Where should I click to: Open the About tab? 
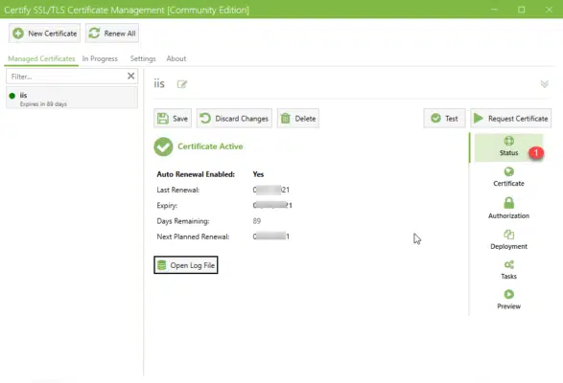tap(176, 58)
